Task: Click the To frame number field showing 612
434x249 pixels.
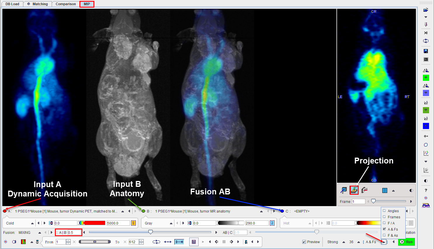Action: coord(134,242)
